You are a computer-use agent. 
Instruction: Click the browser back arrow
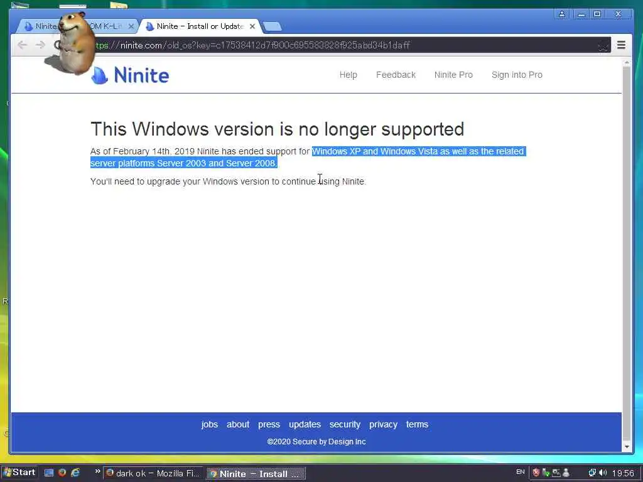pos(22,45)
